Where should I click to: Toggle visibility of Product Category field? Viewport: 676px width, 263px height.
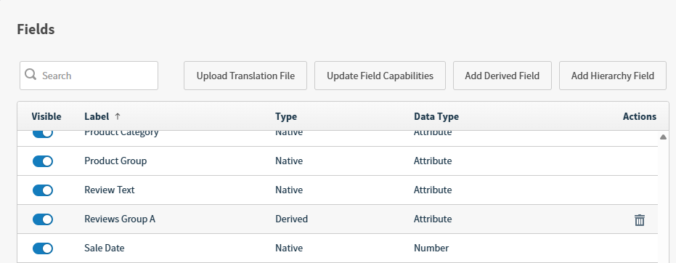(43, 134)
